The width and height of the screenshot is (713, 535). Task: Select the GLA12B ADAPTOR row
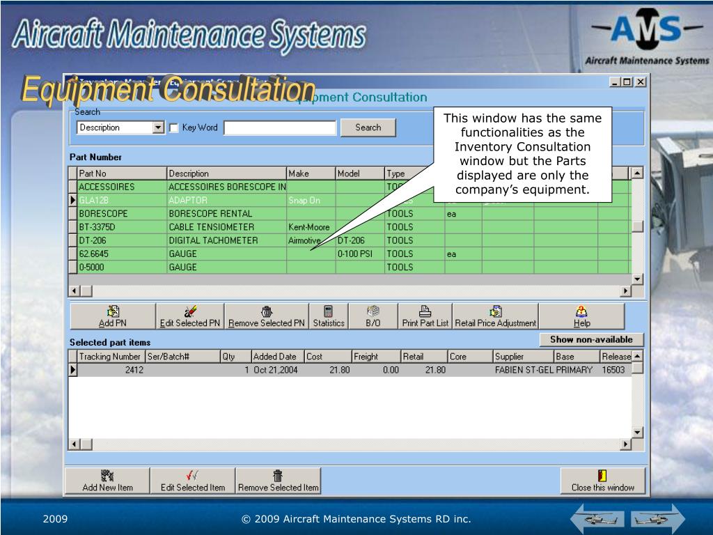pos(350,200)
